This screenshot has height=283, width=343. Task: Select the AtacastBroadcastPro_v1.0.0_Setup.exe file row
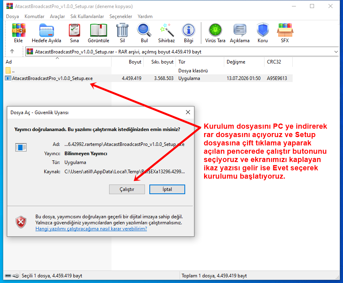click(148, 78)
